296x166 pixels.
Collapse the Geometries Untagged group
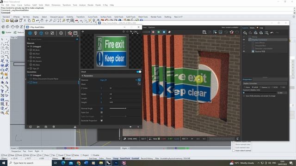[x=28, y=75]
